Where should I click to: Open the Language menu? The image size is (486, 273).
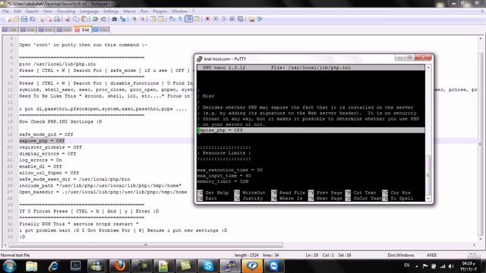pos(89,11)
